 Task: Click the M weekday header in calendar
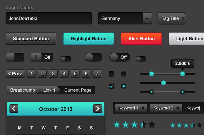(20, 128)
